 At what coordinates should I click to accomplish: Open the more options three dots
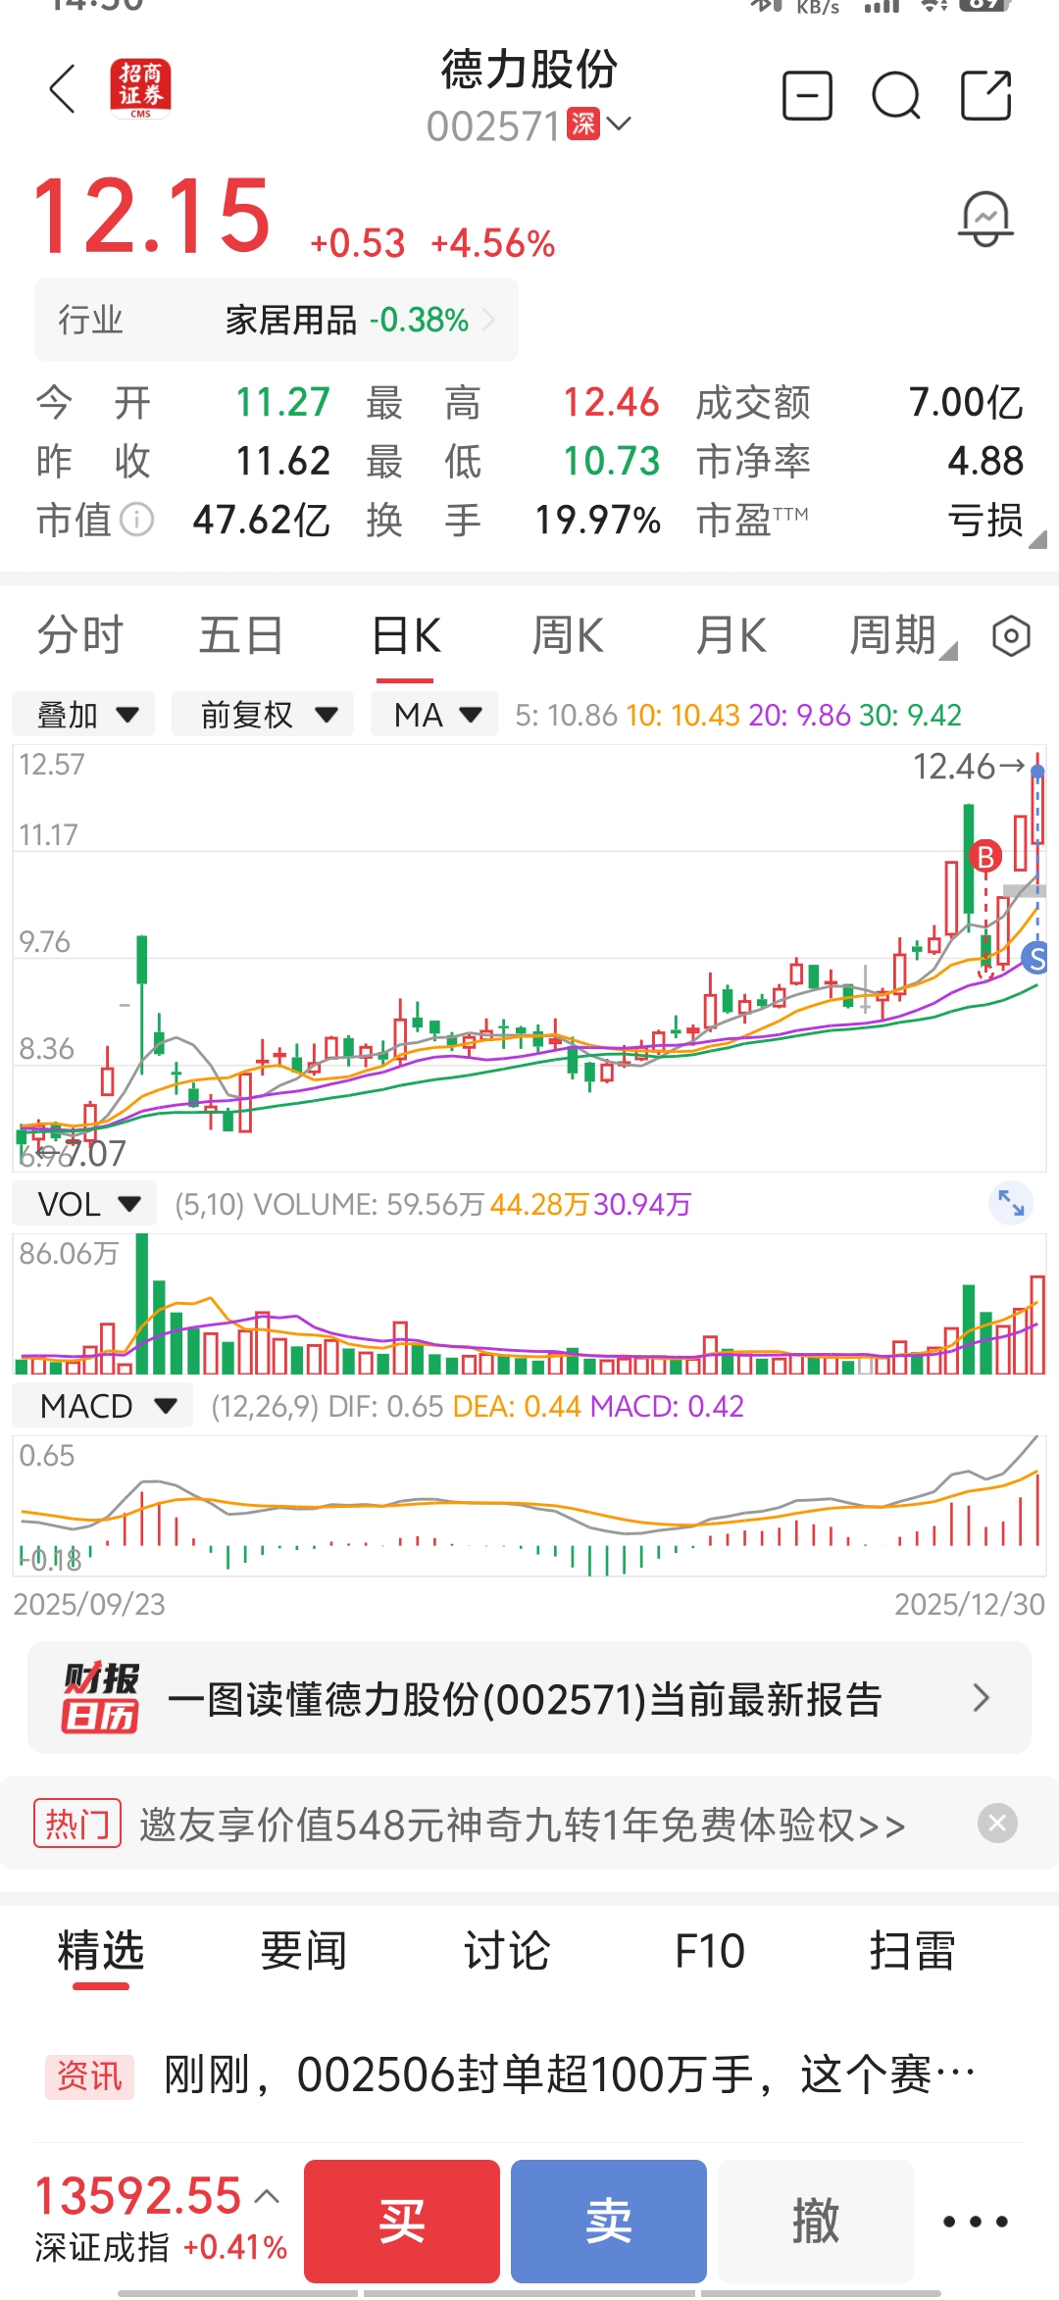[975, 2222]
